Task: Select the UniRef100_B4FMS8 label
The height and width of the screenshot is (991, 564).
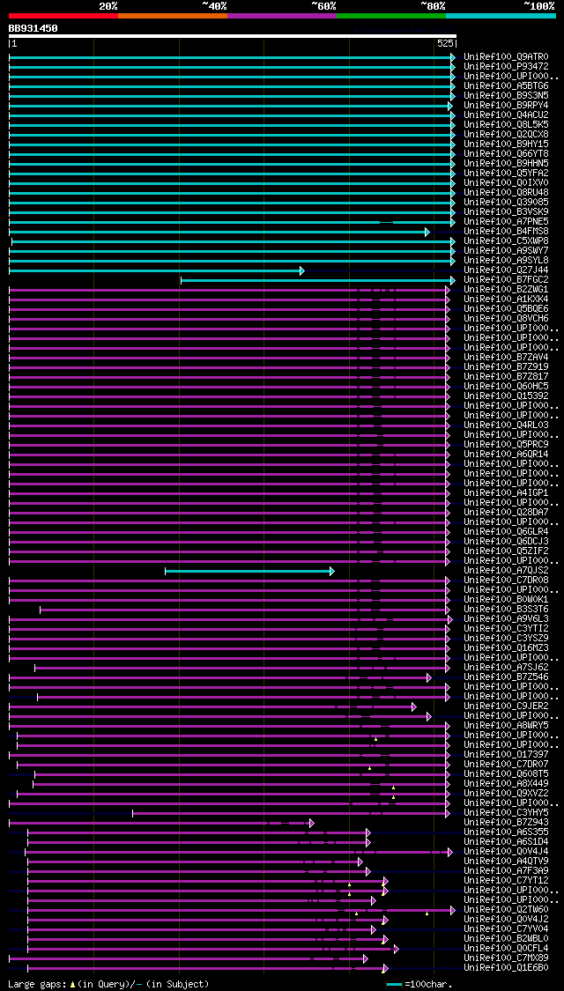Action: [506, 232]
